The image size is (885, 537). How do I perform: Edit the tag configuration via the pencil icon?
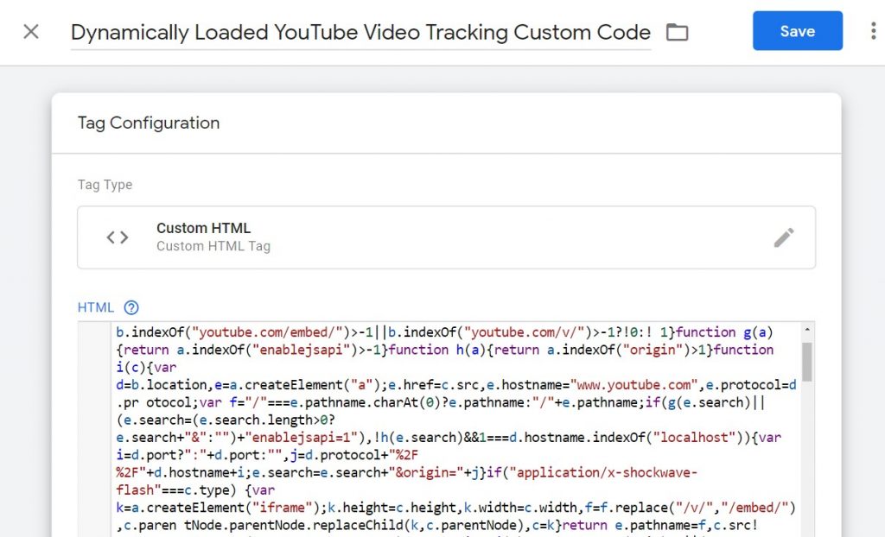(x=785, y=237)
